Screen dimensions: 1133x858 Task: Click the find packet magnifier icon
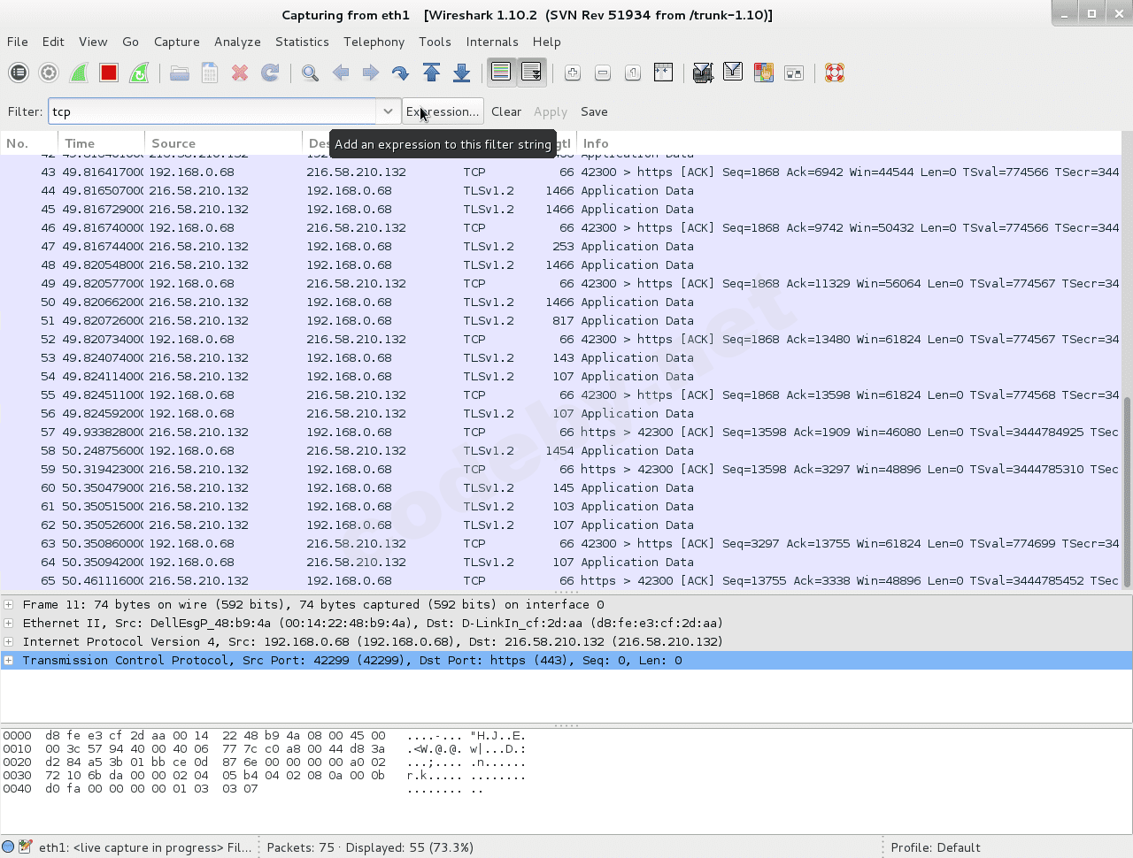(310, 73)
